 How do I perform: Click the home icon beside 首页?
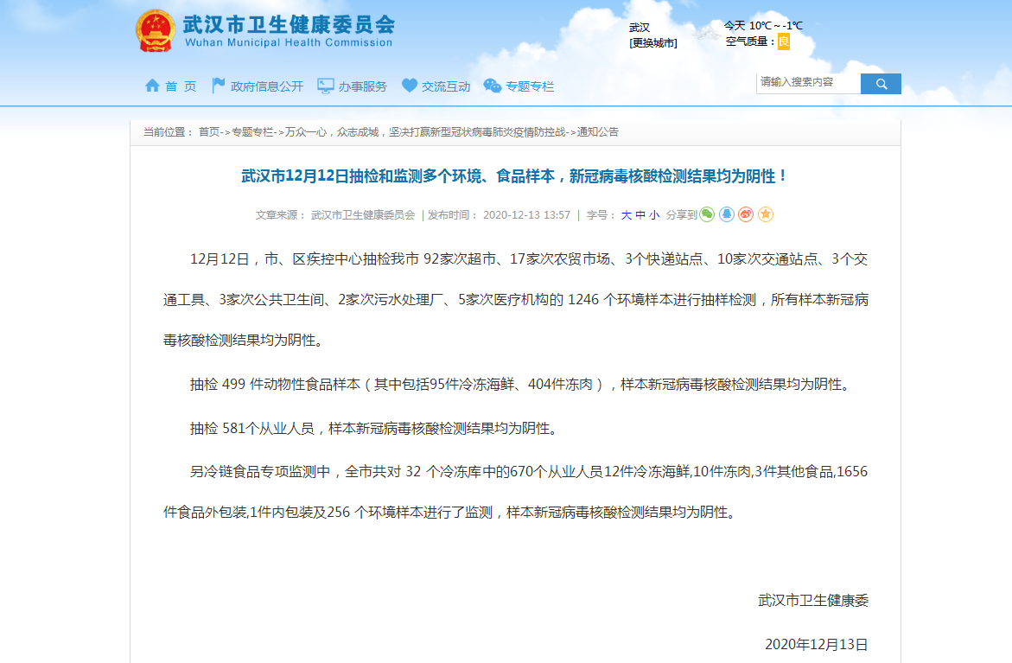[x=152, y=86]
